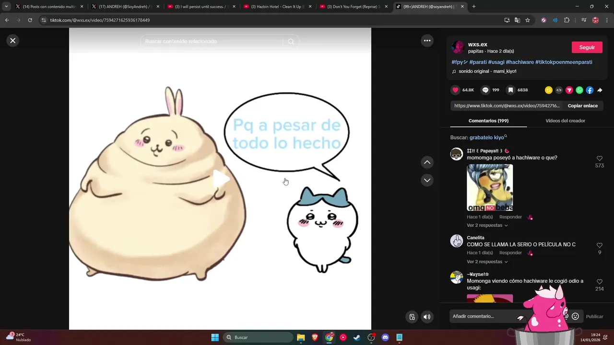Open Steam from the taskbar
The height and width of the screenshot is (345, 614).
[357, 337]
